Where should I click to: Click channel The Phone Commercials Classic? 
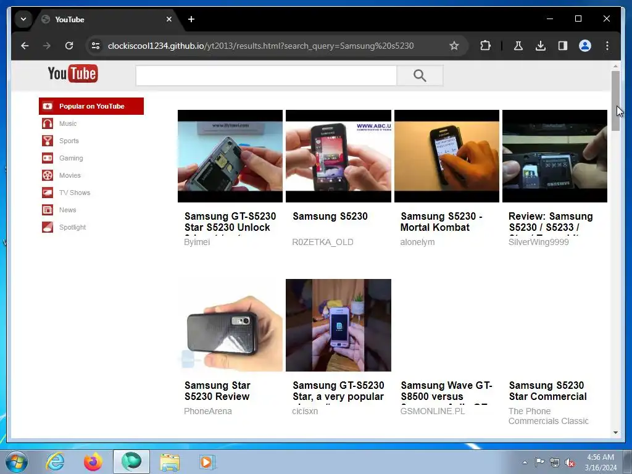(548, 416)
